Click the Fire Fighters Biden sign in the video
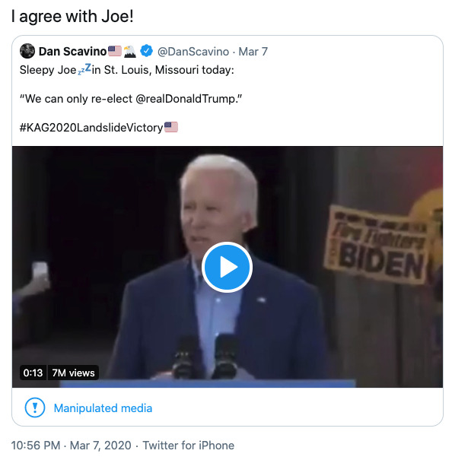Image resolution: width=452 pixels, height=460 pixels. tap(375, 246)
